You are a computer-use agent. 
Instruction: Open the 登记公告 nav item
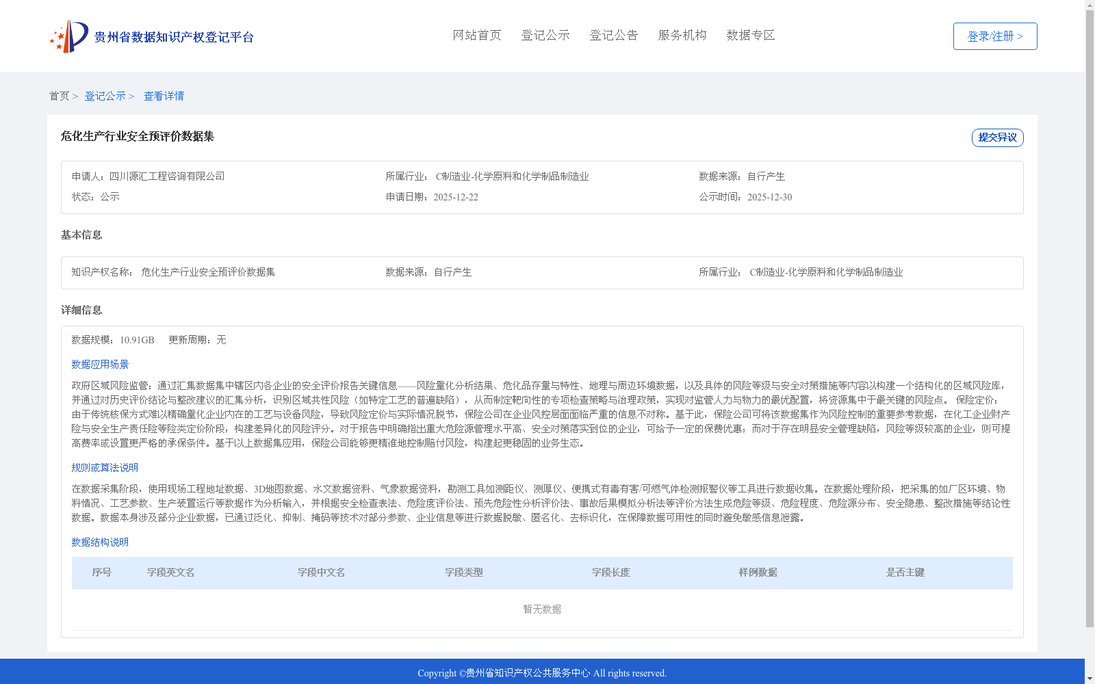[614, 36]
